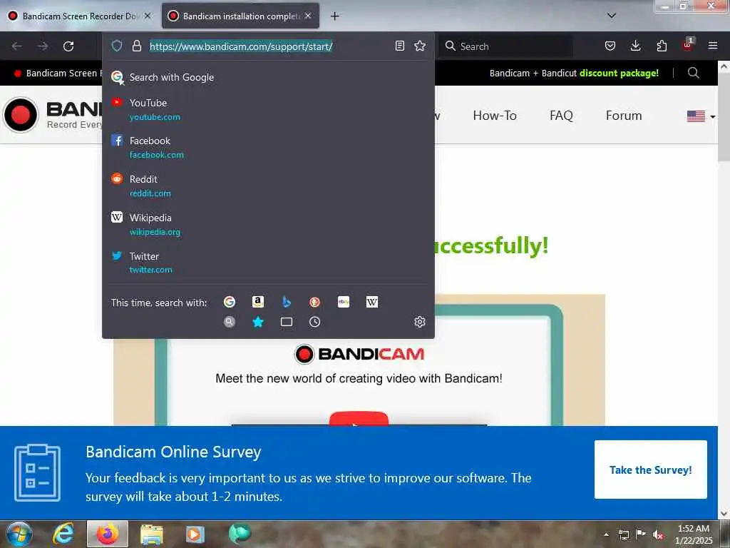Open network status tray icon
The height and width of the screenshot is (548, 730).
click(623, 534)
